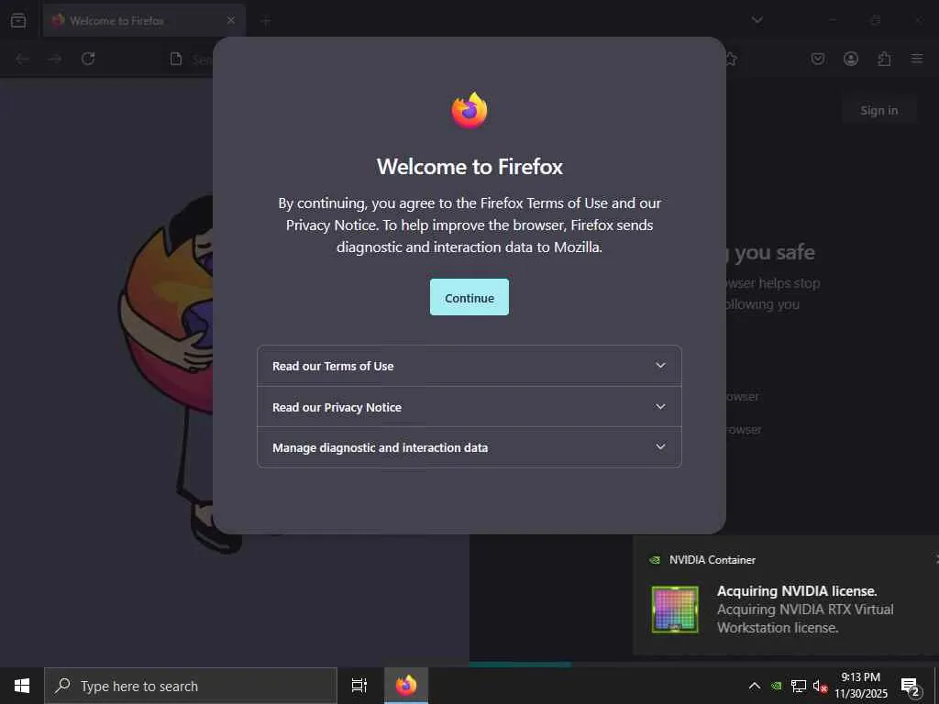Click the NVIDIA tray icon
Image resolution: width=939 pixels, height=704 pixels.
[776, 686]
